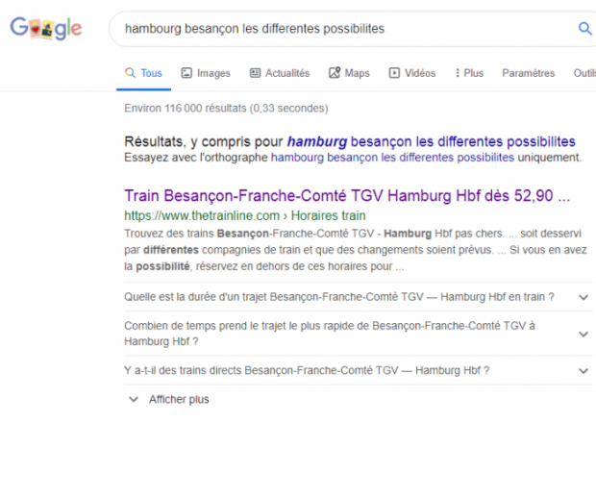This screenshot has height=497, width=596.
Task: Open Train Besançon-Franche-Comté TGV Hamburg result
Action: click(x=347, y=196)
